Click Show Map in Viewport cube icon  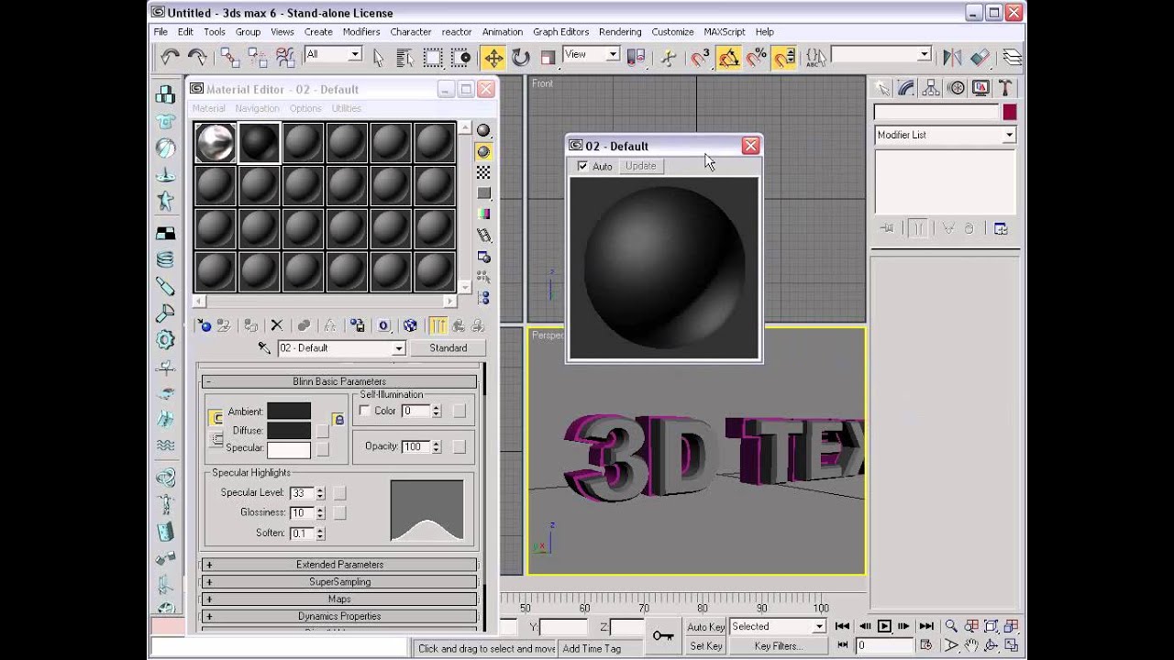click(410, 325)
